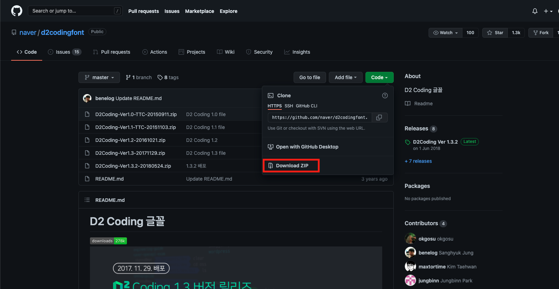The height and width of the screenshot is (289, 559).
Task: Select the HTTPS clone option
Action: [274, 106]
